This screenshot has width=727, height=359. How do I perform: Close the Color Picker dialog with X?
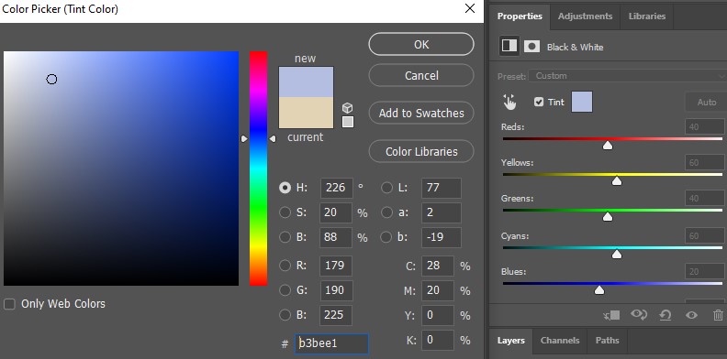(470, 8)
